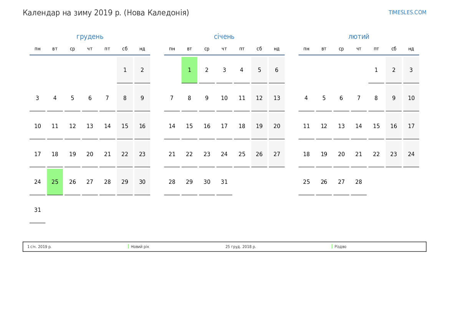Select the month heading 'лютий'
The width and height of the screenshot is (449, 318).
pyautogui.click(x=359, y=37)
